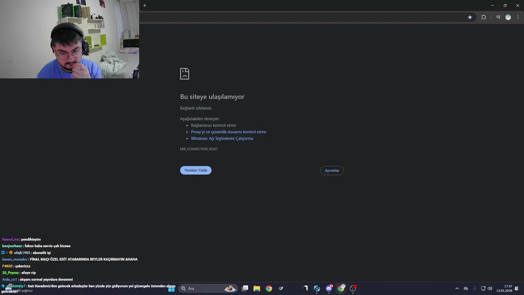This screenshot has width=524, height=295.
Task: Click the muted cloud sync tray icon
Action: (x=465, y=288)
